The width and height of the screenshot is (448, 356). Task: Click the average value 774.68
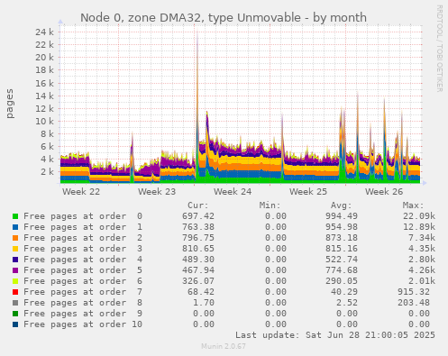342,270
